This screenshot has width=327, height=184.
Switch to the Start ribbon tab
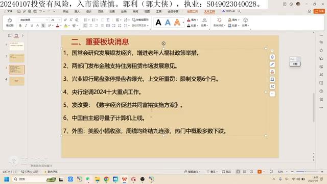tap(66, 11)
